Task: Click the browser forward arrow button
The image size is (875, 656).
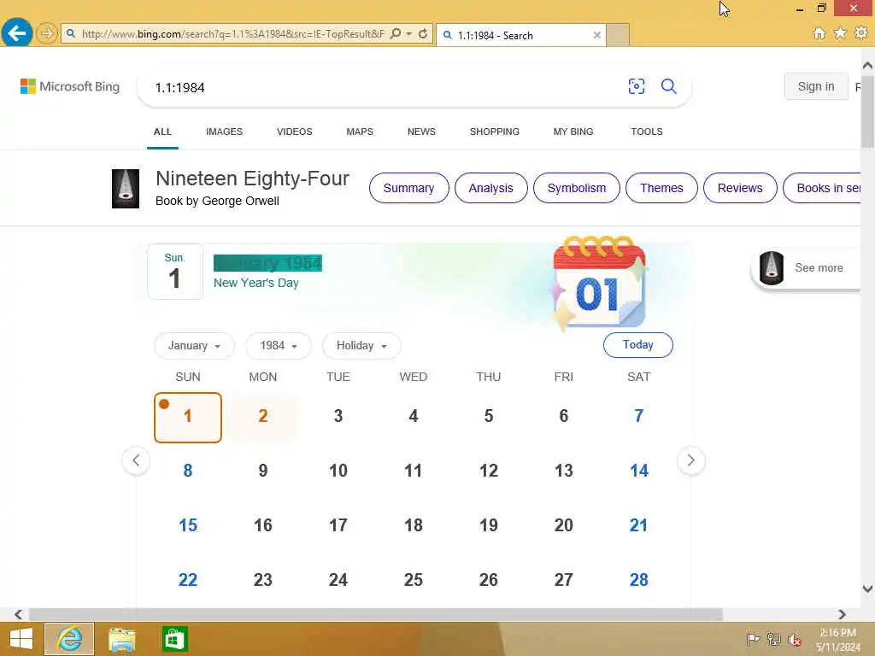Action: [x=47, y=33]
